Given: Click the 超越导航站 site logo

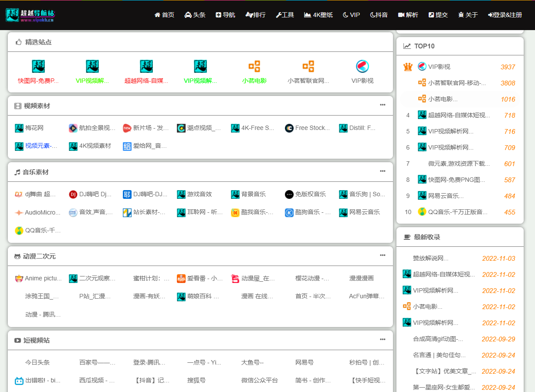Looking at the screenshot, I should pyautogui.click(x=30, y=15).
